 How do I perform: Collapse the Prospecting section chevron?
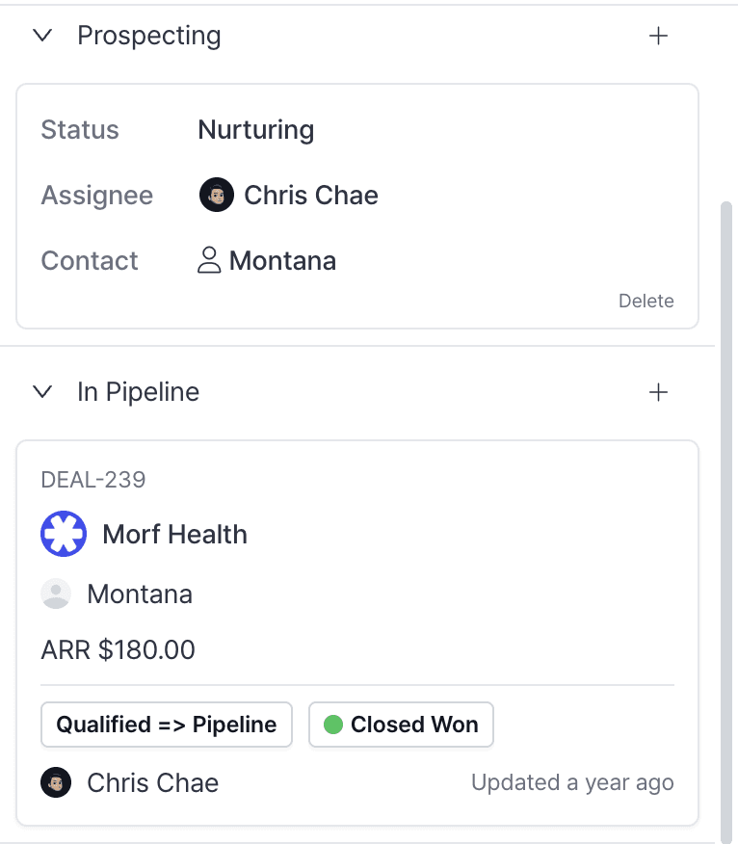(41, 36)
